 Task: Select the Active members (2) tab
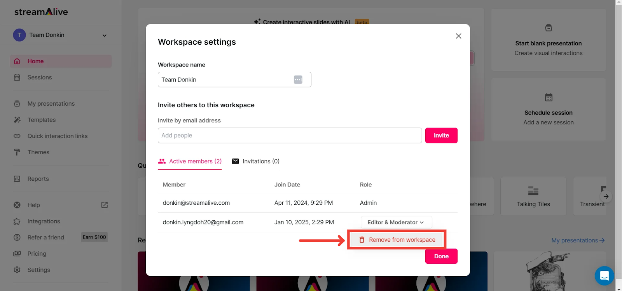coord(190,161)
